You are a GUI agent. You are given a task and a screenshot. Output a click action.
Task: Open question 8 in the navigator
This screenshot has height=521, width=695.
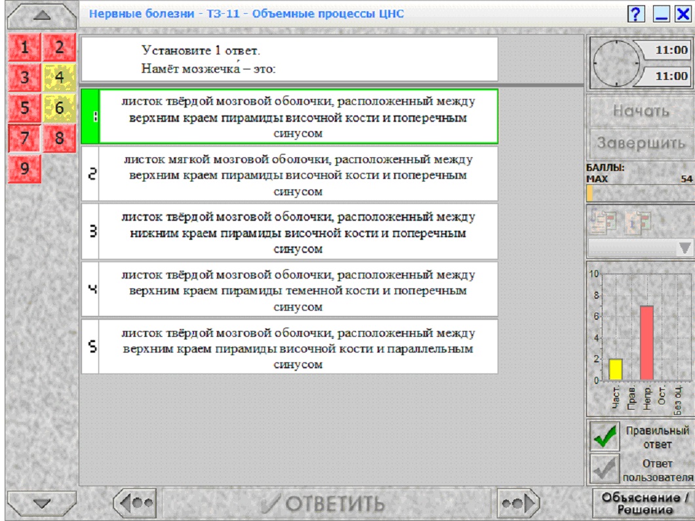pos(60,138)
